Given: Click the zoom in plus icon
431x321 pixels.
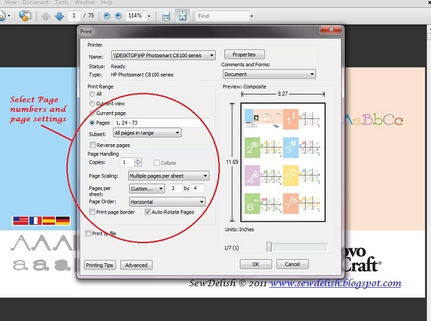Looking at the screenshot, I should [118, 16].
